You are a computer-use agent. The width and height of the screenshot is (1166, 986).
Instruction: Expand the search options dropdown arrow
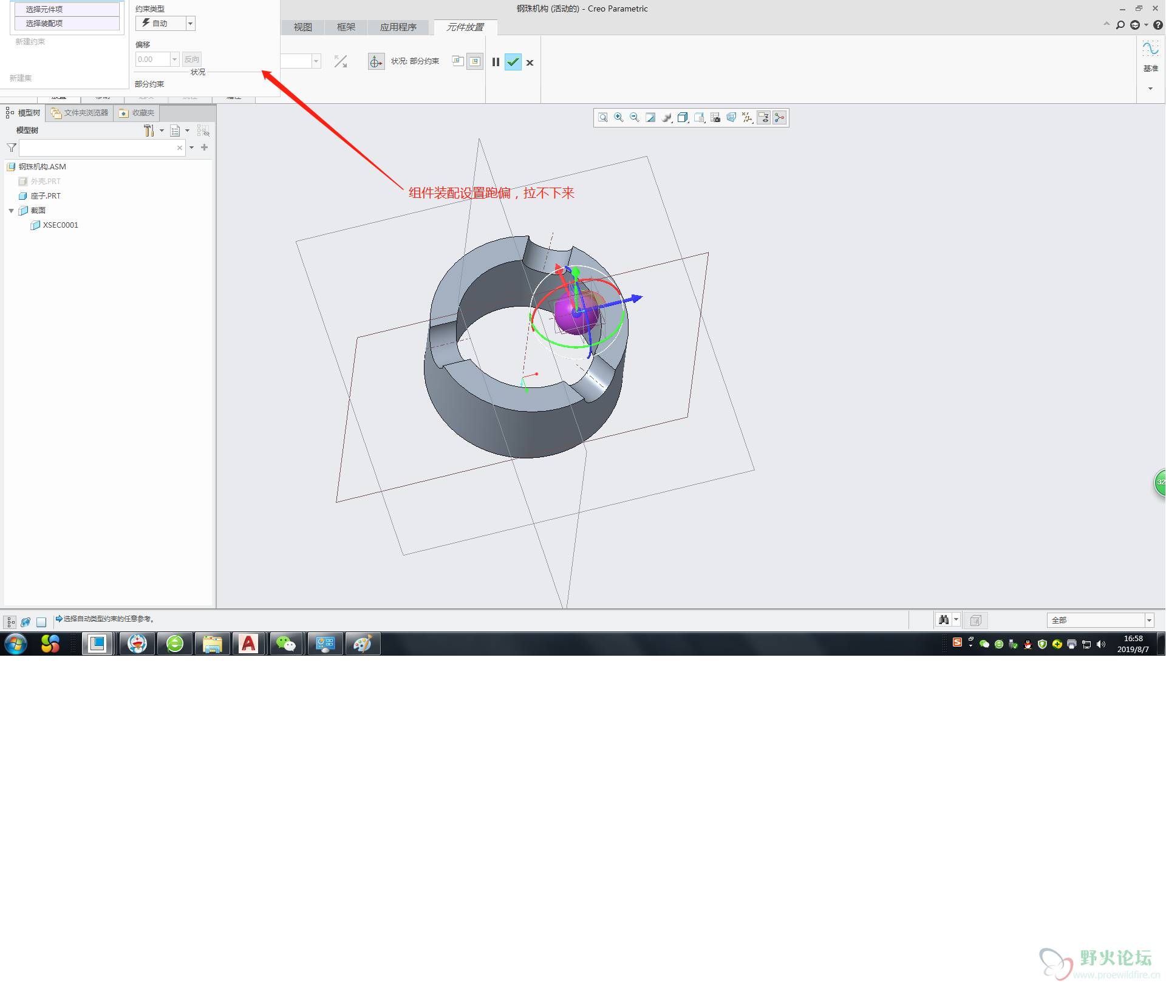pos(191,148)
